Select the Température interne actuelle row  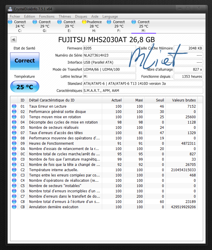click(x=104, y=170)
